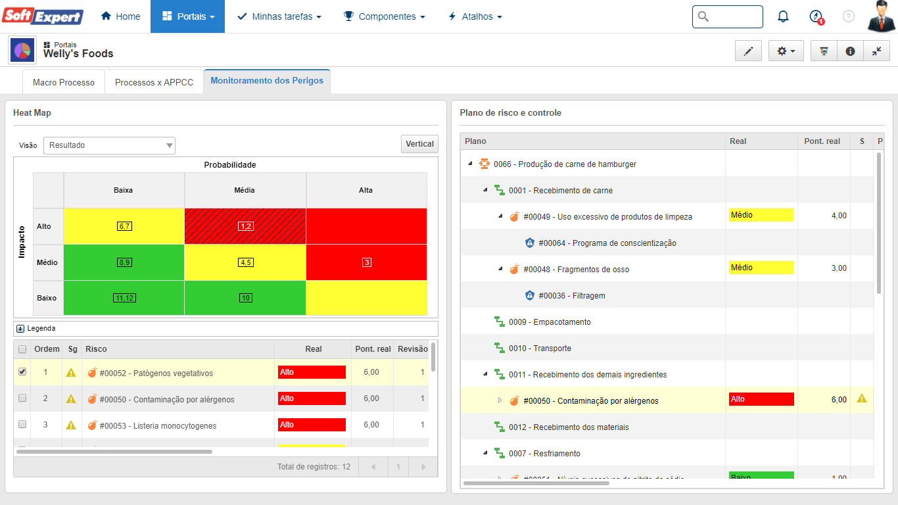Uncheck the Patógenos vegetativos row checkbox
This screenshot has width=898, height=505.
22,372
